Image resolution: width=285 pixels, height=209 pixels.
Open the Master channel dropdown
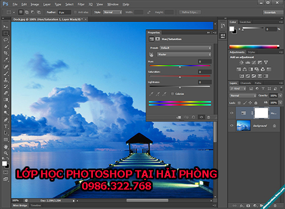[x=184, y=55]
